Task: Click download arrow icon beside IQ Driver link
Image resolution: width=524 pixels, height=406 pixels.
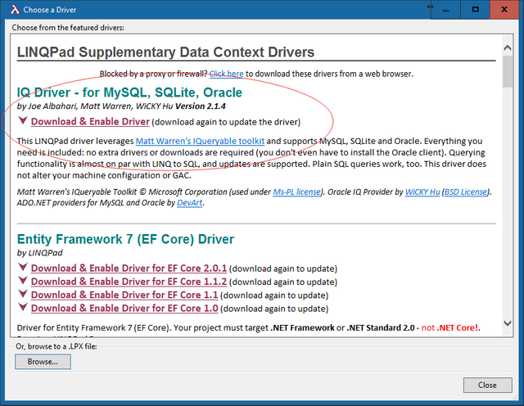Action: [x=23, y=120]
